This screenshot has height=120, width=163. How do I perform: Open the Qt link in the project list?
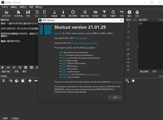[62, 53]
